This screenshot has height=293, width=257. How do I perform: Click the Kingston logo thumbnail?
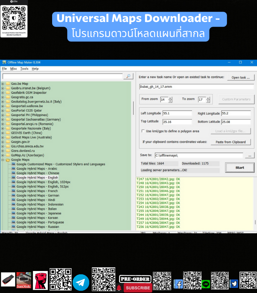point(40,280)
